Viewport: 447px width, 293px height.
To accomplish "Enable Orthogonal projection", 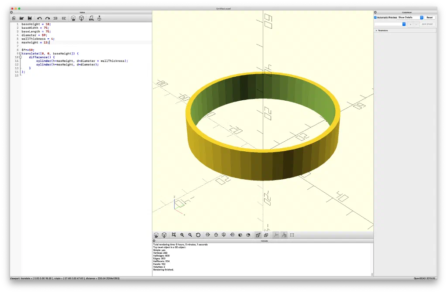I will (266, 235).
